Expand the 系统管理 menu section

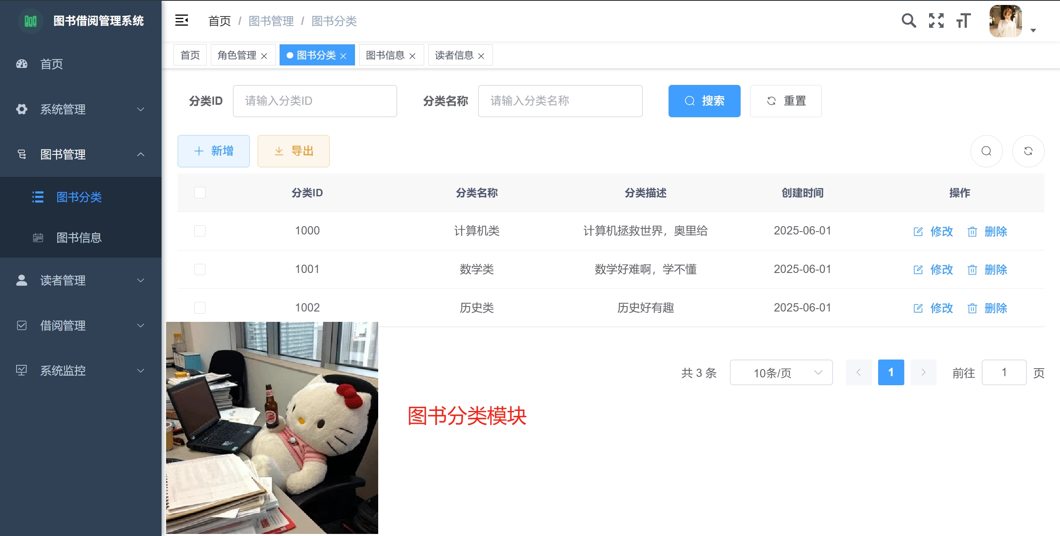[81, 109]
